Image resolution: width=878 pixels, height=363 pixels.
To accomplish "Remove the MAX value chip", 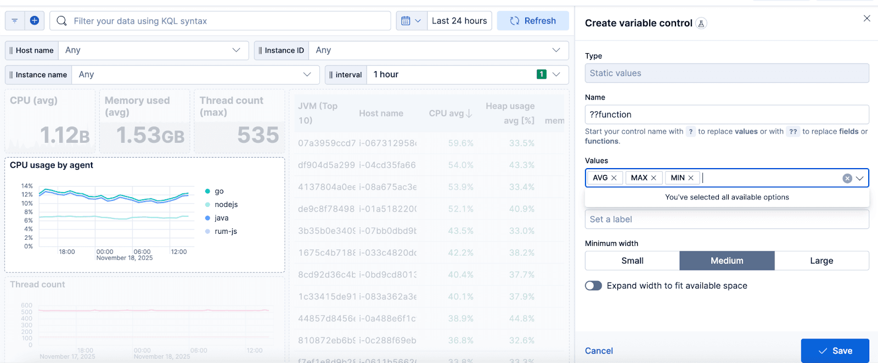I will [654, 178].
